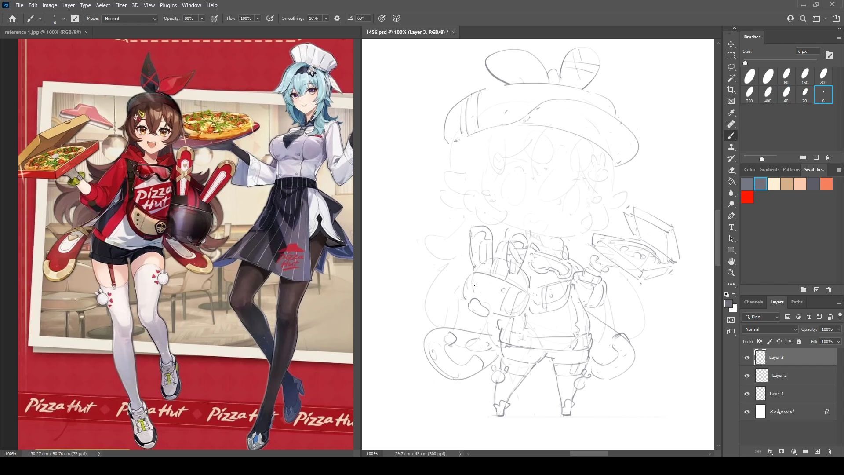Open the layer Fill dropdown arrow
Screen dimensions: 844x475
click(x=838, y=342)
